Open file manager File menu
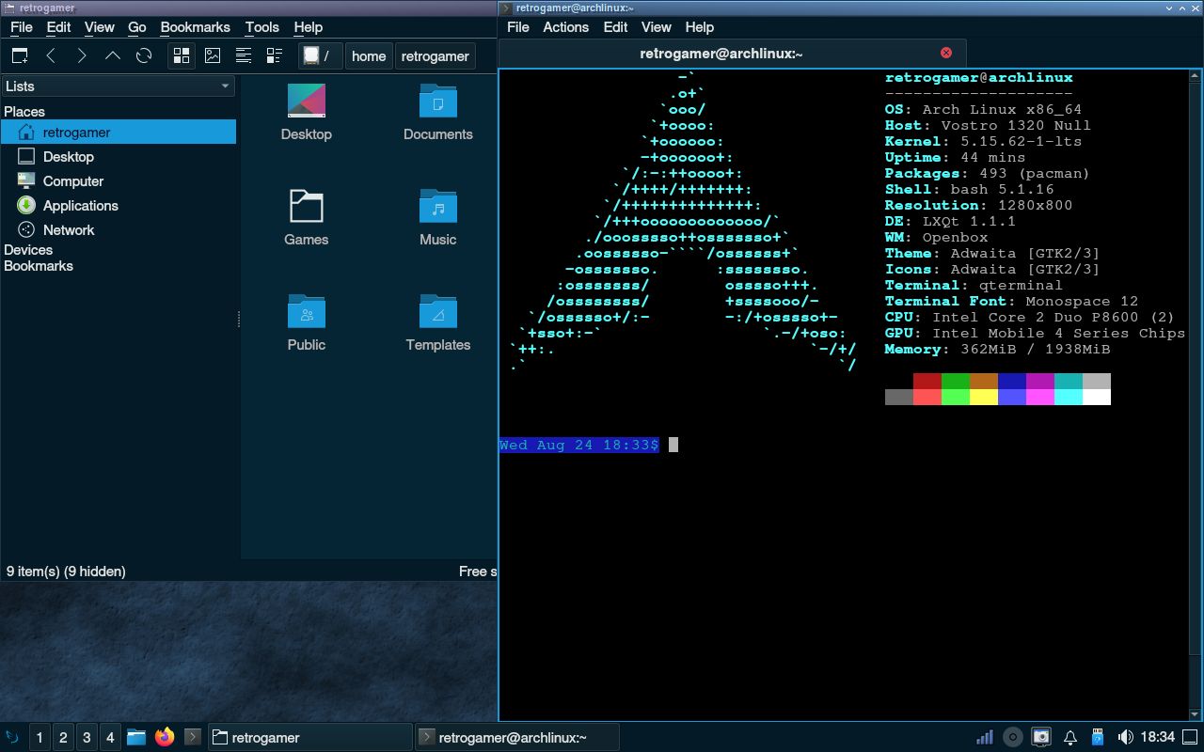1204x752 pixels. click(21, 27)
